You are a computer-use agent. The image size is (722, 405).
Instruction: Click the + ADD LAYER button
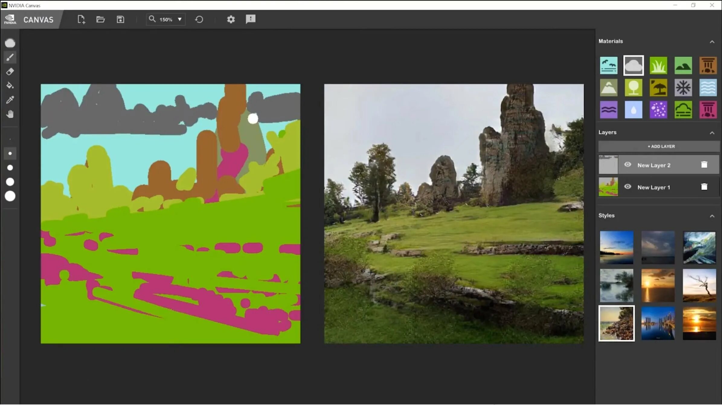coord(661,146)
